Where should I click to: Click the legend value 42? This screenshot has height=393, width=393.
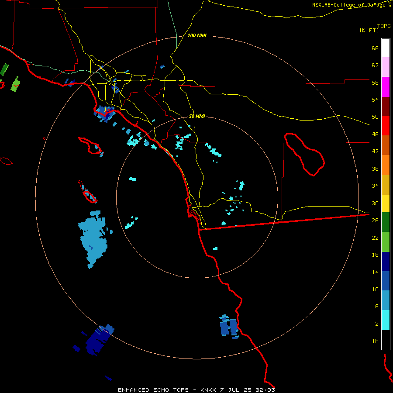(375, 152)
